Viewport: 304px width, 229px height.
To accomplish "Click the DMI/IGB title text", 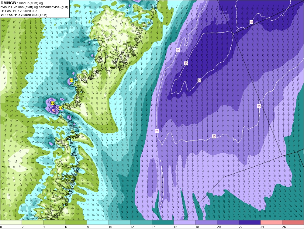I will pyautogui.click(x=8, y=3).
